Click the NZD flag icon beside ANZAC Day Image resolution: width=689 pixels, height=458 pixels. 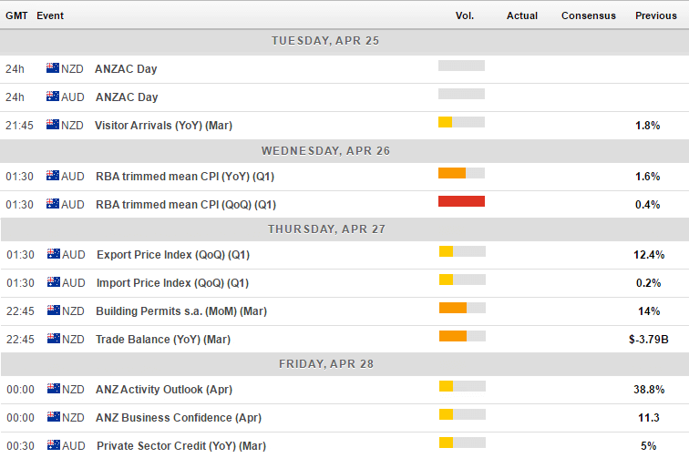click(x=53, y=68)
